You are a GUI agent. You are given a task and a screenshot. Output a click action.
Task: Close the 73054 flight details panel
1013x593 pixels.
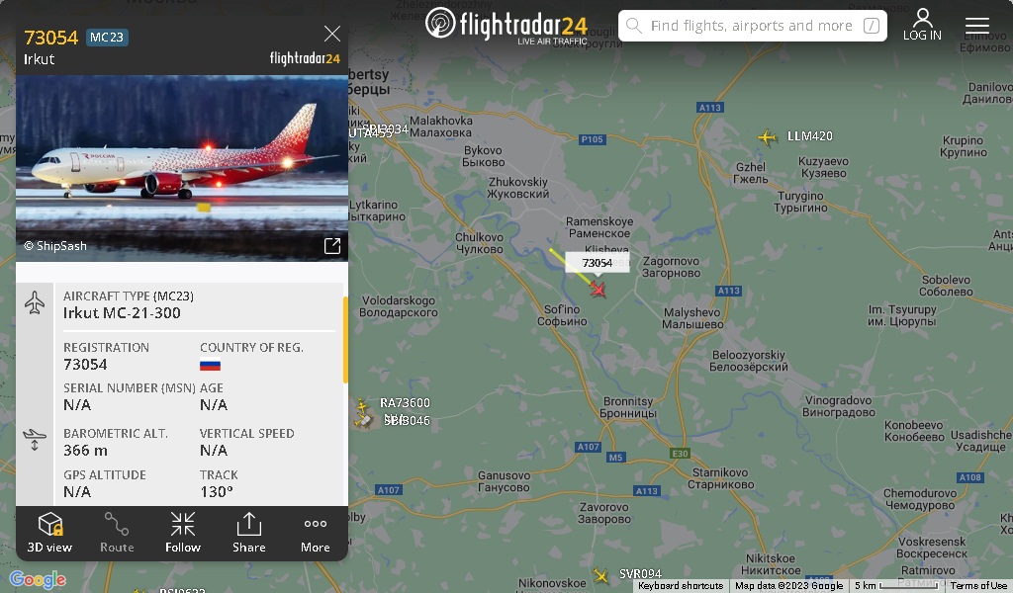tap(332, 34)
